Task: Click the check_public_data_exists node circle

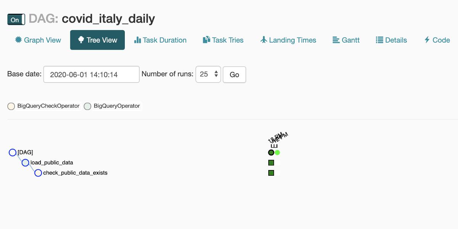Action: click(38, 173)
